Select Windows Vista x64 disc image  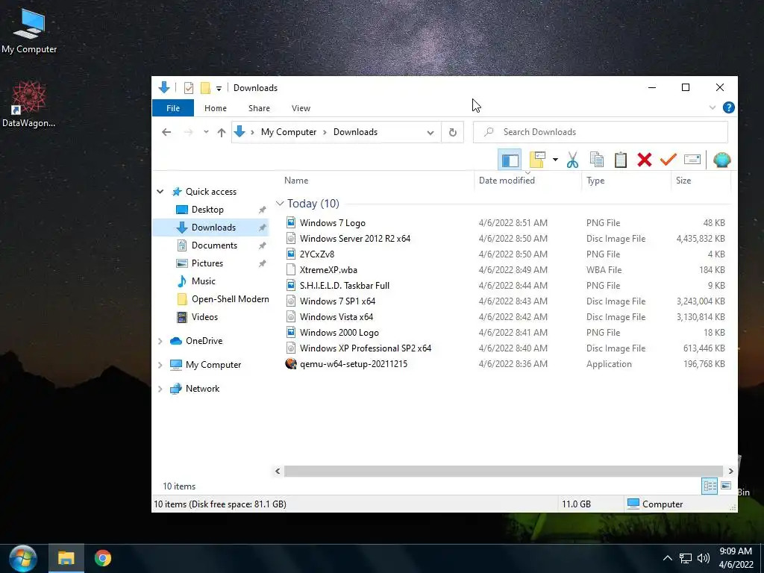point(336,316)
